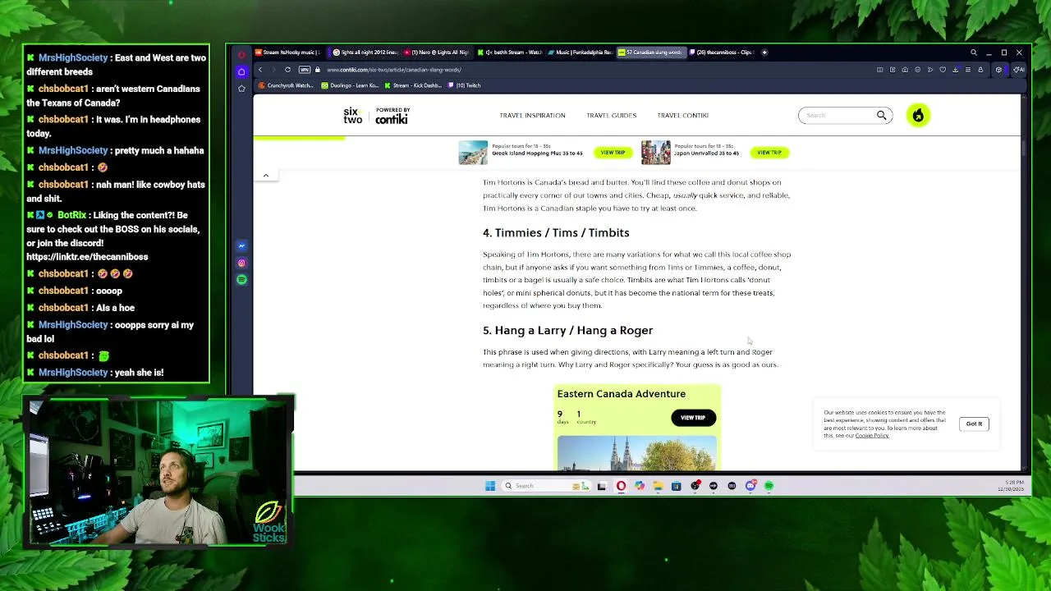Viewport: 1051px width, 591px height.
Task: Open Discord from the taskbar
Action: click(750, 486)
